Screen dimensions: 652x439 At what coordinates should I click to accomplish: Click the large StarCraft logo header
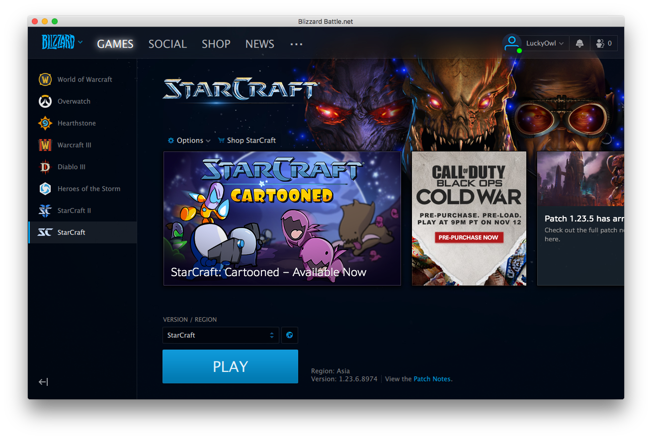coord(240,89)
